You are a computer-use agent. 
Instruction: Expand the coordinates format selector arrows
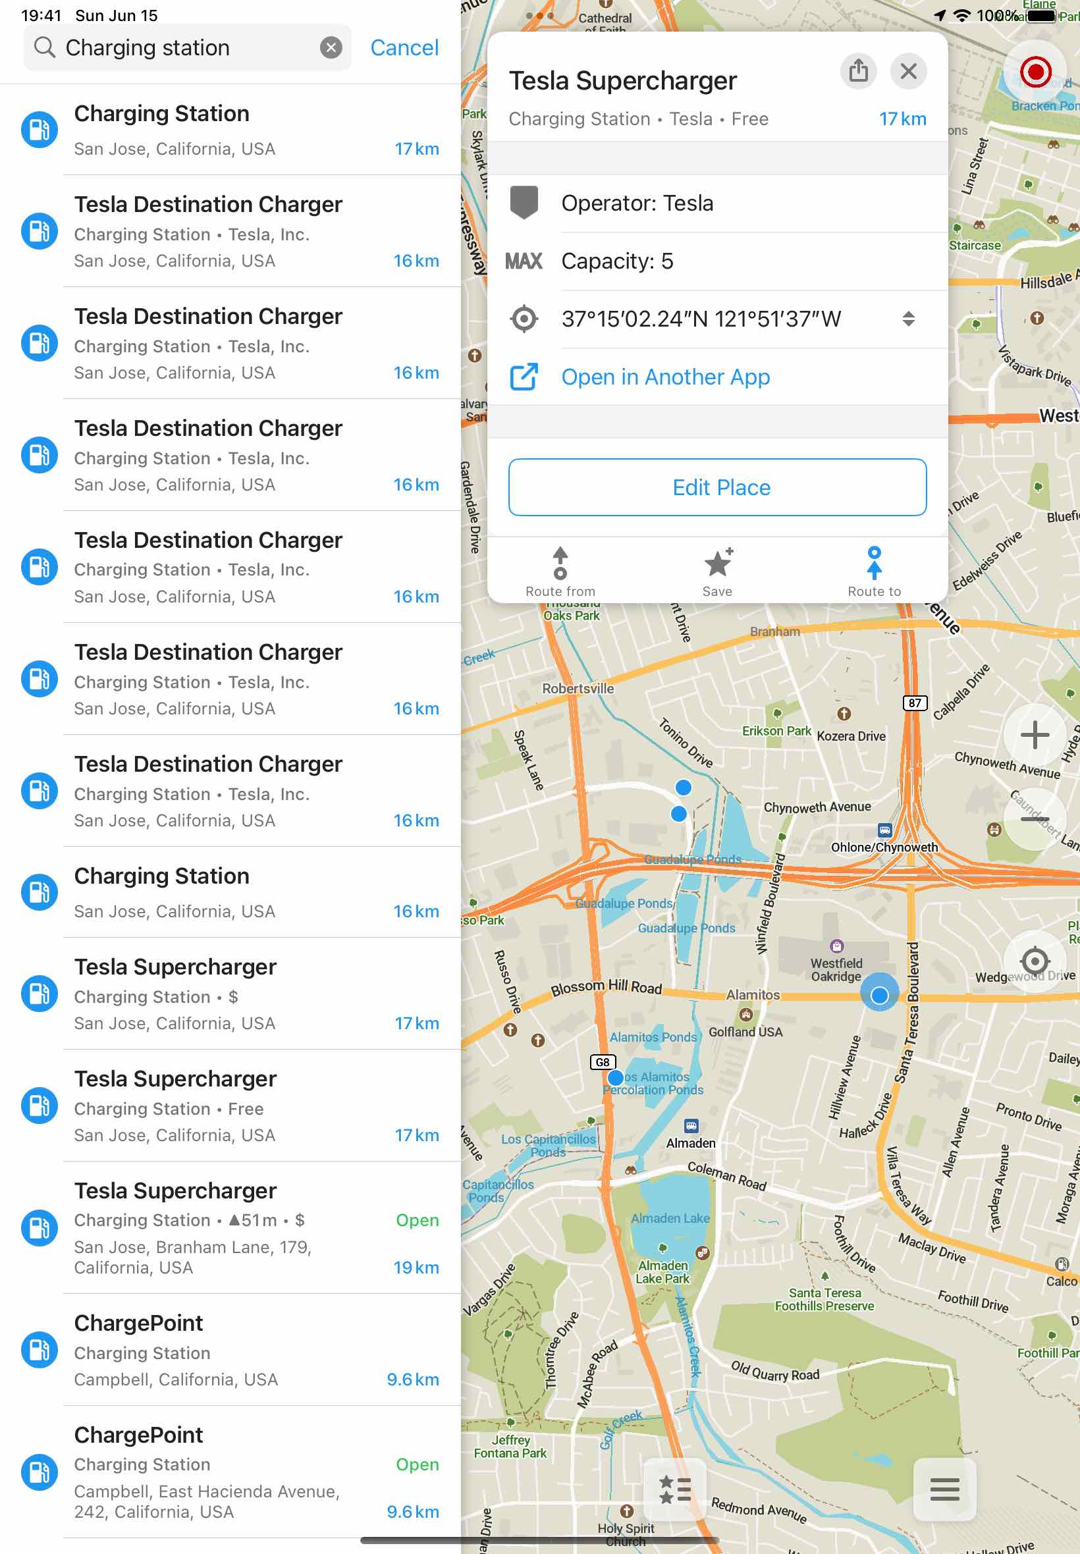click(908, 319)
